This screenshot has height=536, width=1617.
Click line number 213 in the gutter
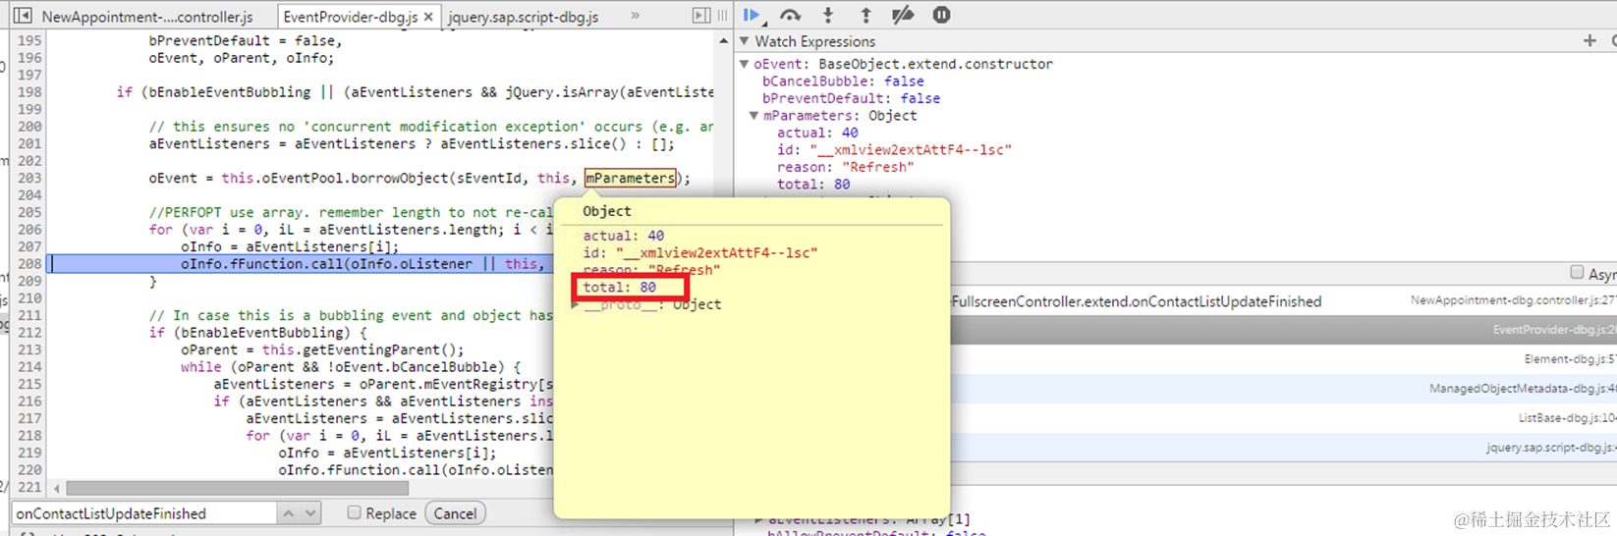pos(29,349)
